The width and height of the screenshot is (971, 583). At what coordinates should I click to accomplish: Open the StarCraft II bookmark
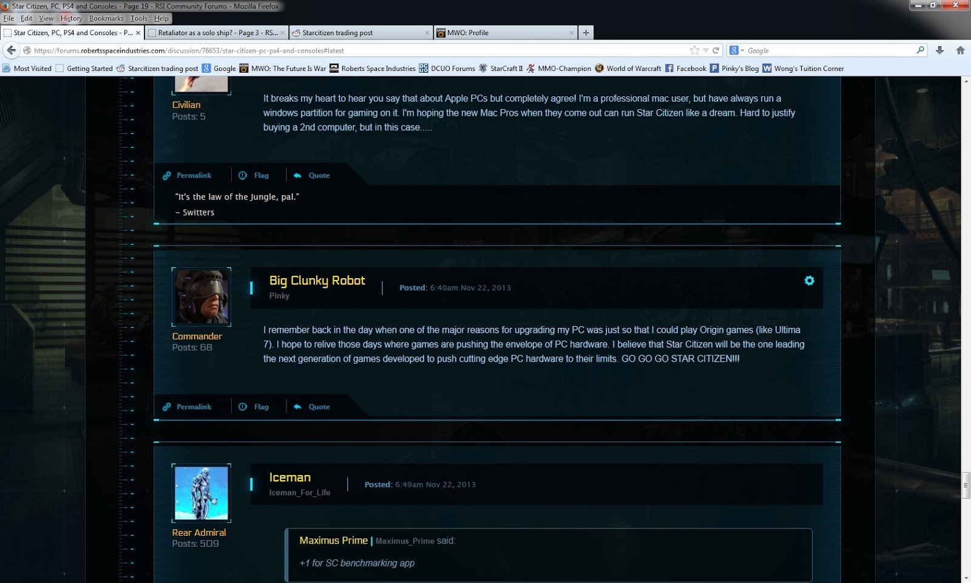pos(501,68)
